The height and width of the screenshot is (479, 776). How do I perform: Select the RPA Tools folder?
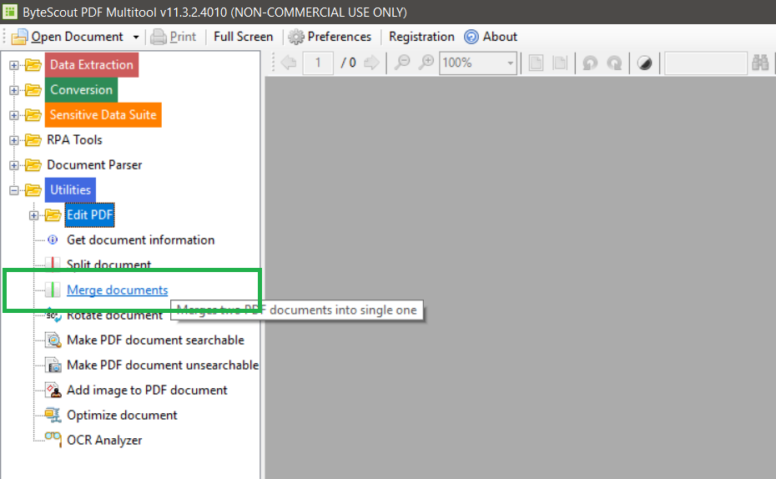(x=74, y=140)
